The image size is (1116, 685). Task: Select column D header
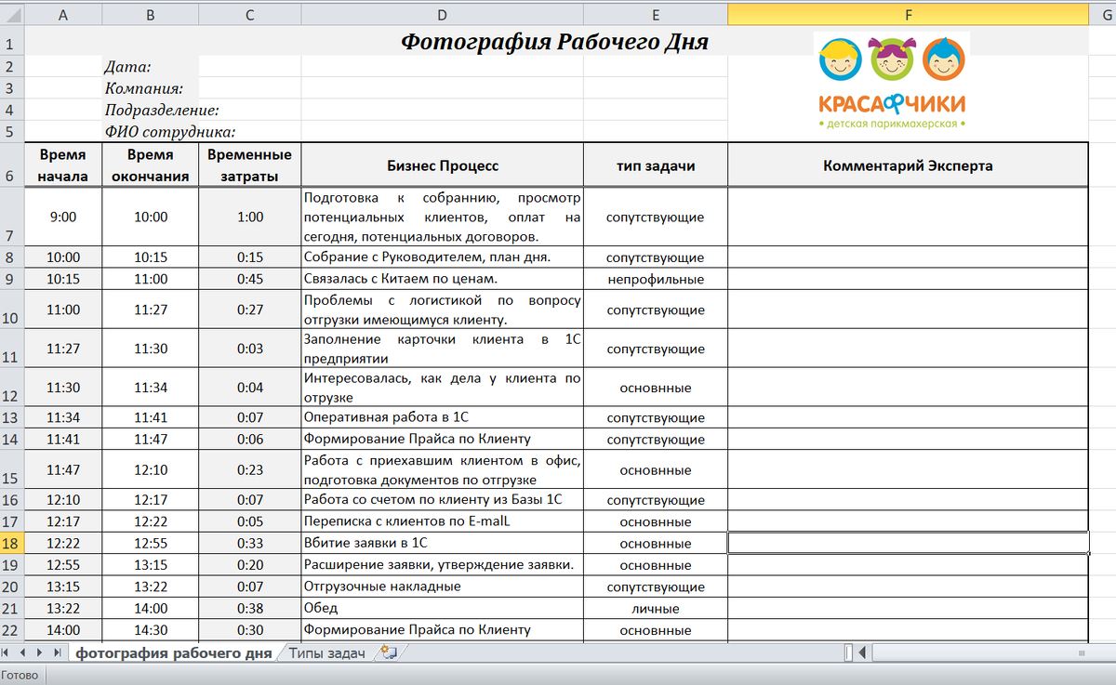click(x=442, y=14)
